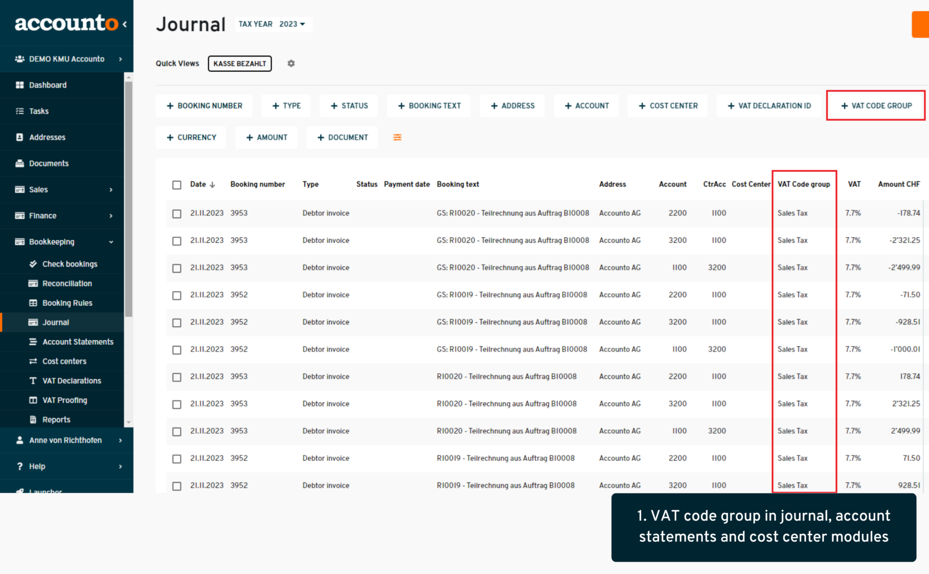Click the Journal icon in sidebar
The width and height of the screenshot is (929, 574).
[33, 323]
